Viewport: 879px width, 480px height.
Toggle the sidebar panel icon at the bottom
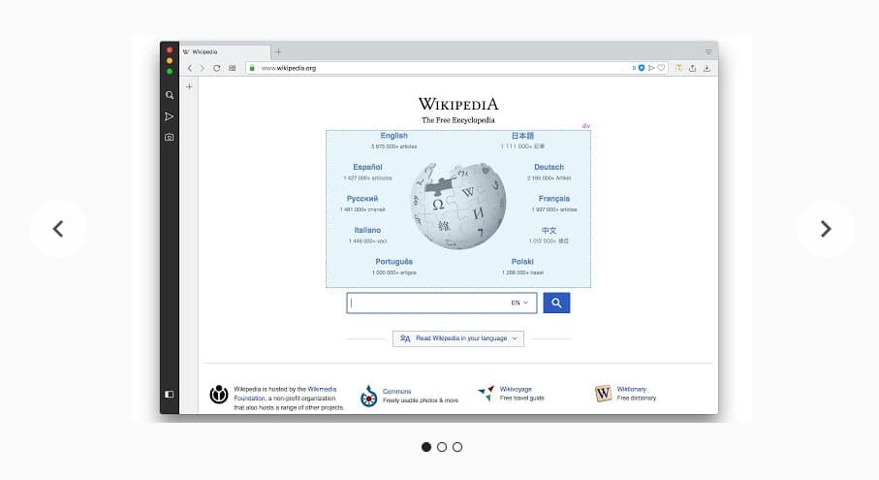coord(170,395)
